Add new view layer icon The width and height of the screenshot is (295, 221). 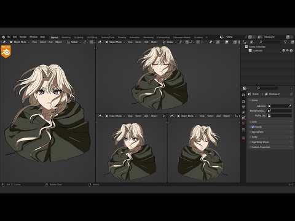click(288, 37)
